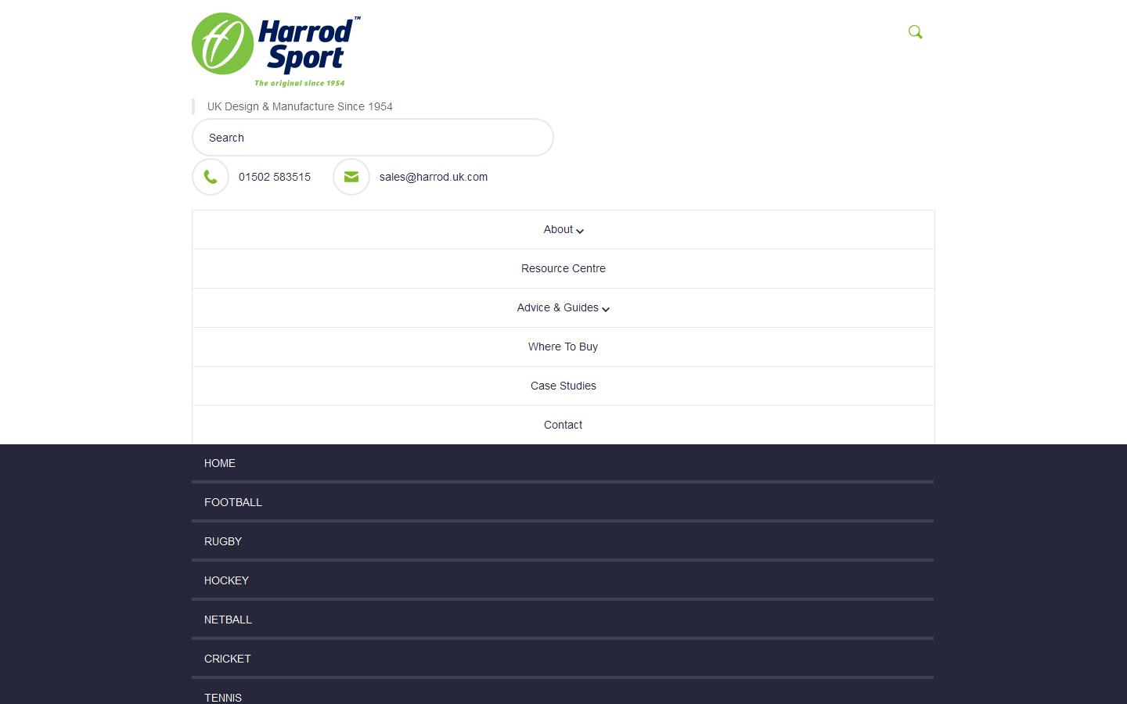Viewport: 1127px width, 704px height.
Task: Click the green phone icon
Action: point(211,177)
